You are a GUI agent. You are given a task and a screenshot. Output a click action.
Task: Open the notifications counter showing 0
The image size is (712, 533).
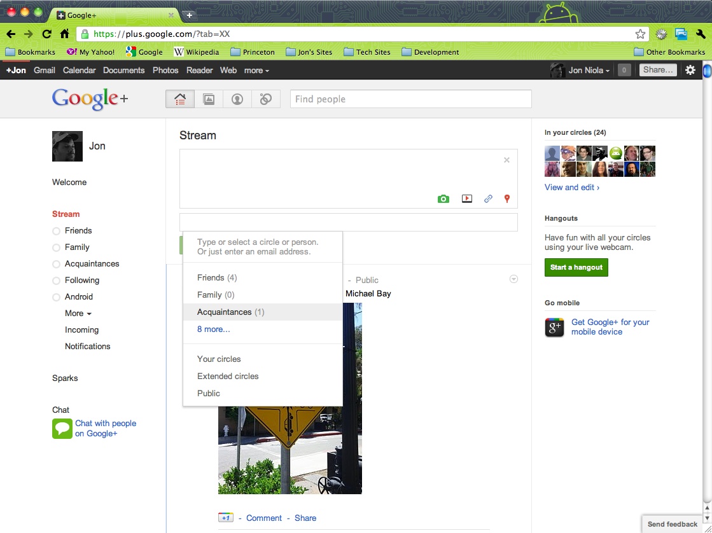[x=624, y=70]
